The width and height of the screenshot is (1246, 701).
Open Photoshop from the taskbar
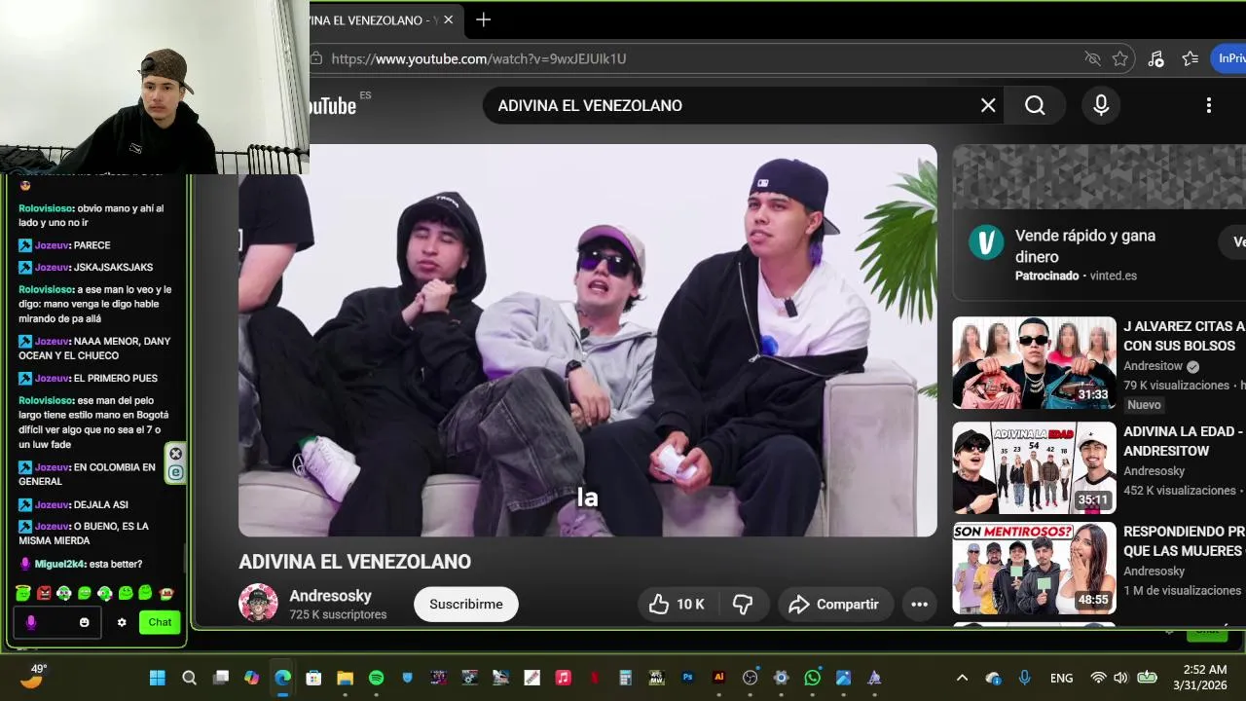(x=688, y=678)
